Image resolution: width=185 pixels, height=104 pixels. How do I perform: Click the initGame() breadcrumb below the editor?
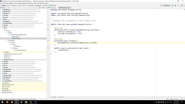61,97
